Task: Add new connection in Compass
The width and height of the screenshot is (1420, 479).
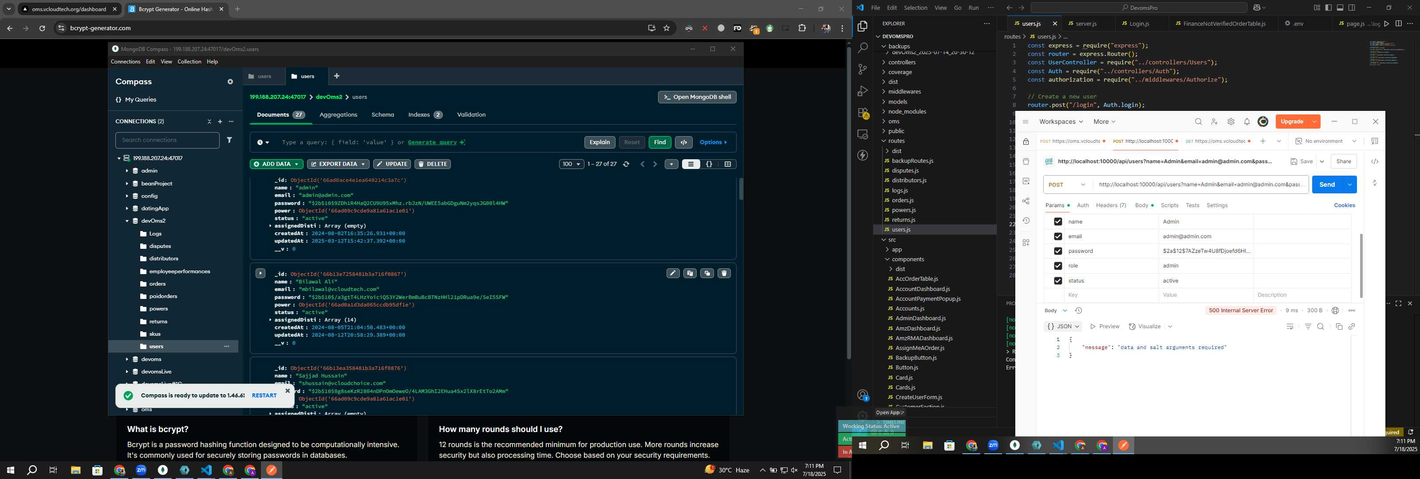Action: click(x=220, y=121)
